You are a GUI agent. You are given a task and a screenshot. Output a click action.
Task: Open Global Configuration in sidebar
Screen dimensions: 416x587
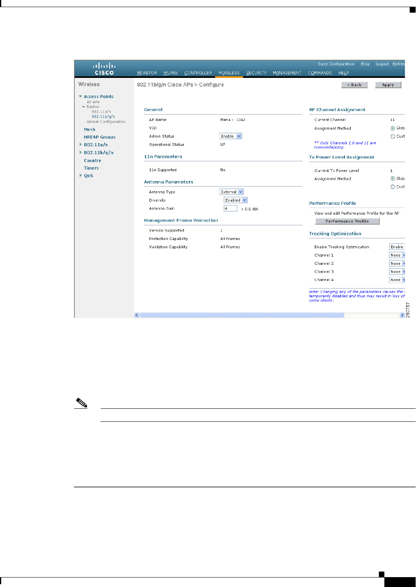click(106, 122)
